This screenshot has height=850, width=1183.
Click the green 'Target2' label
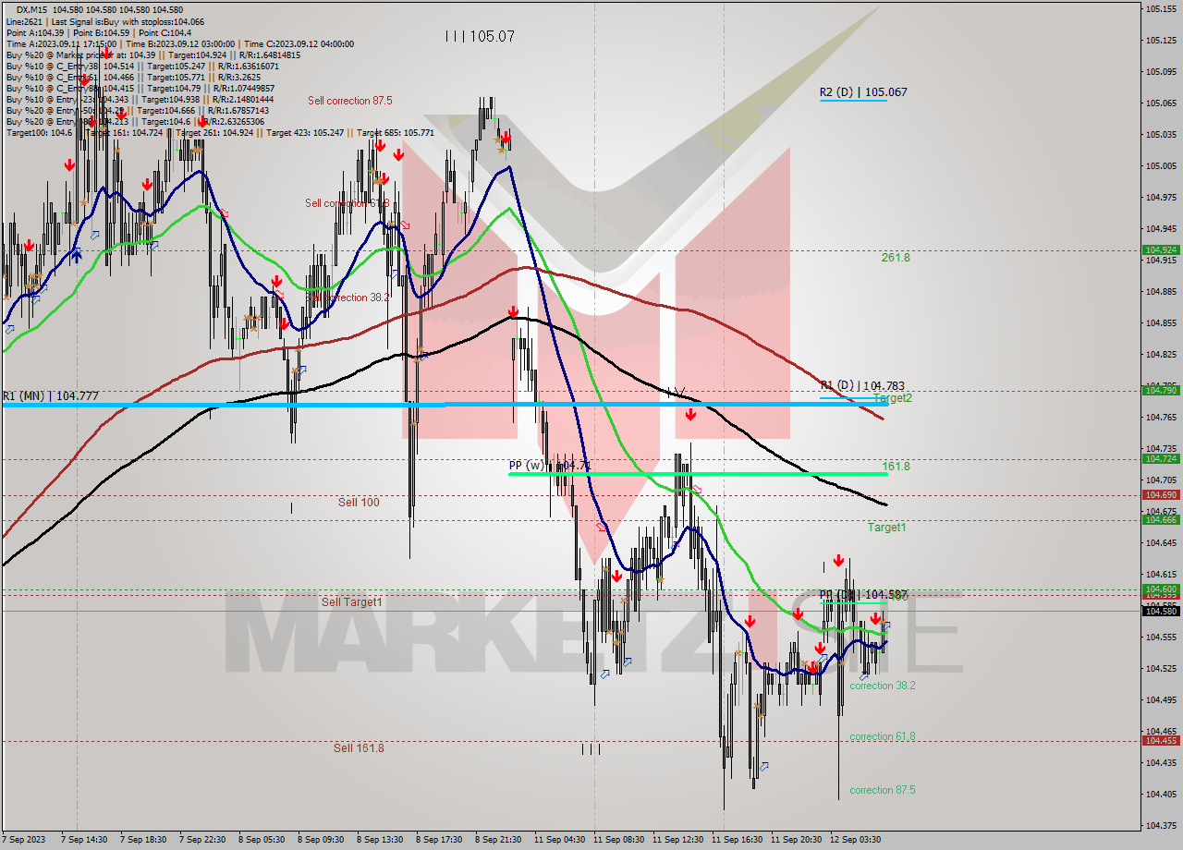click(893, 397)
